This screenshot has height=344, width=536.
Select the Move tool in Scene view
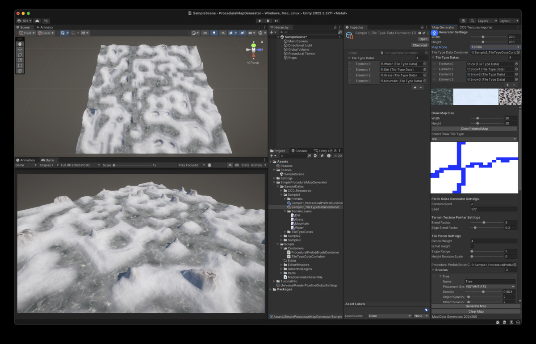click(20, 49)
